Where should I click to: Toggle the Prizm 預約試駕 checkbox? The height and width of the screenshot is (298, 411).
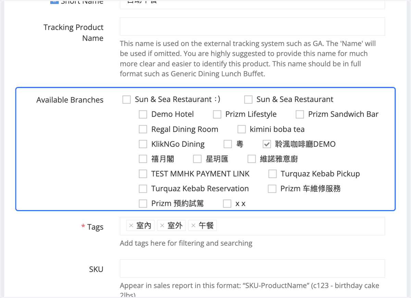coord(143,204)
